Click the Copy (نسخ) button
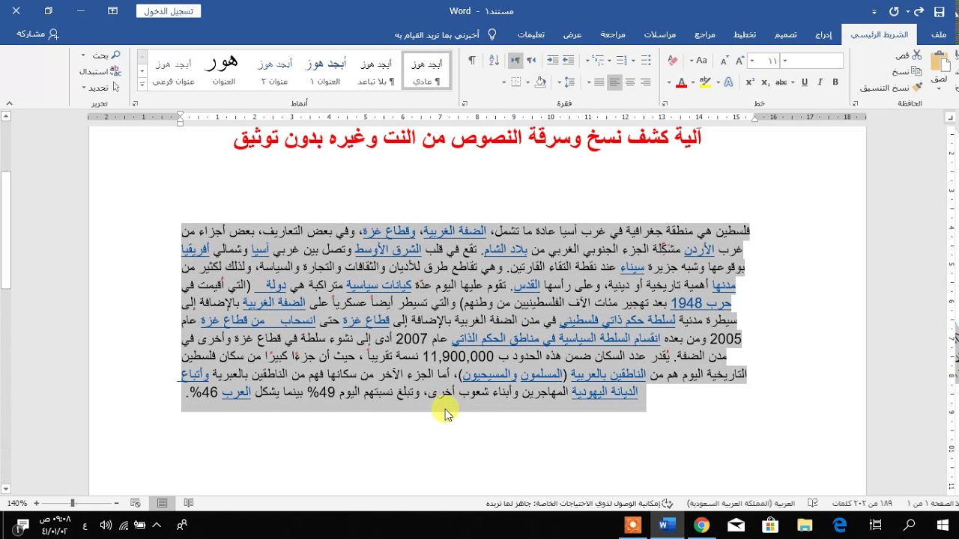 [907, 71]
